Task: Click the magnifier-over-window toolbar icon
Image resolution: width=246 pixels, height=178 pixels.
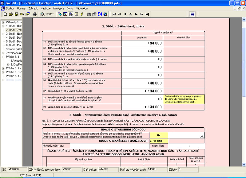Action: click(x=65, y=14)
